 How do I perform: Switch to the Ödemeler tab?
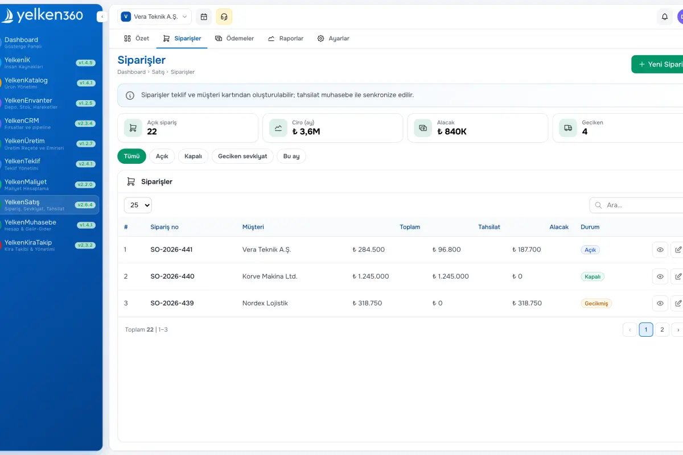tap(234, 39)
